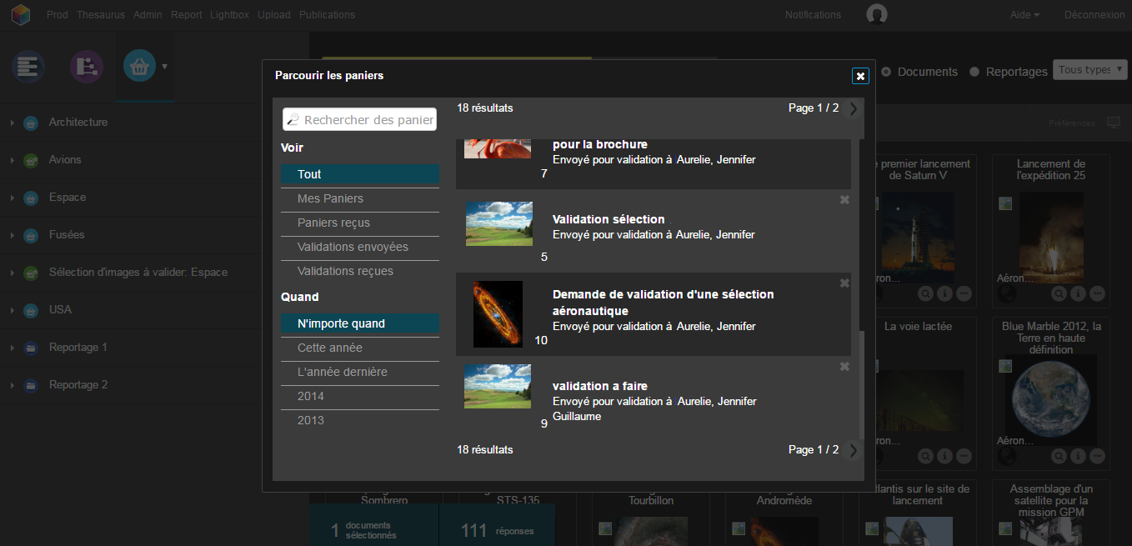Click the basket icon in sidebar toolbar
Screen dimensions: 1132x546
coord(139,66)
